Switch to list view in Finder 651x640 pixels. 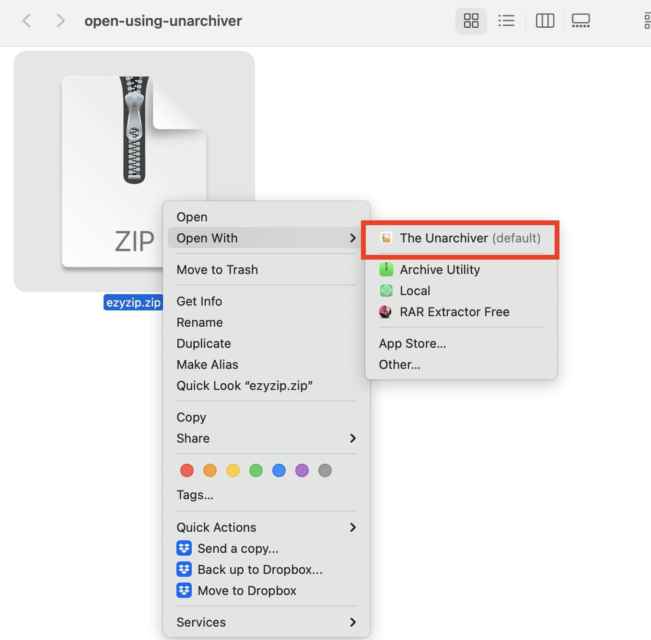pos(507,21)
